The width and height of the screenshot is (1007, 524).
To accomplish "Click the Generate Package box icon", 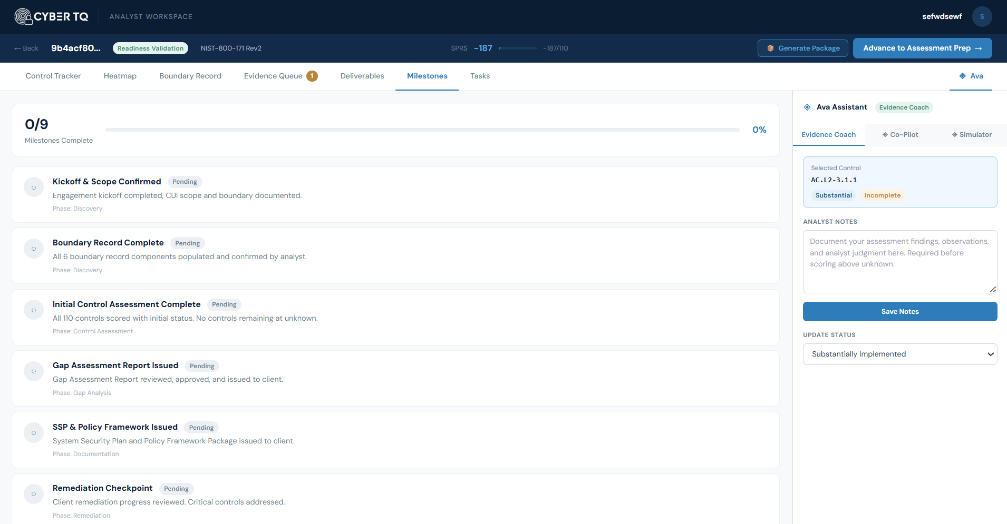I will coord(770,48).
